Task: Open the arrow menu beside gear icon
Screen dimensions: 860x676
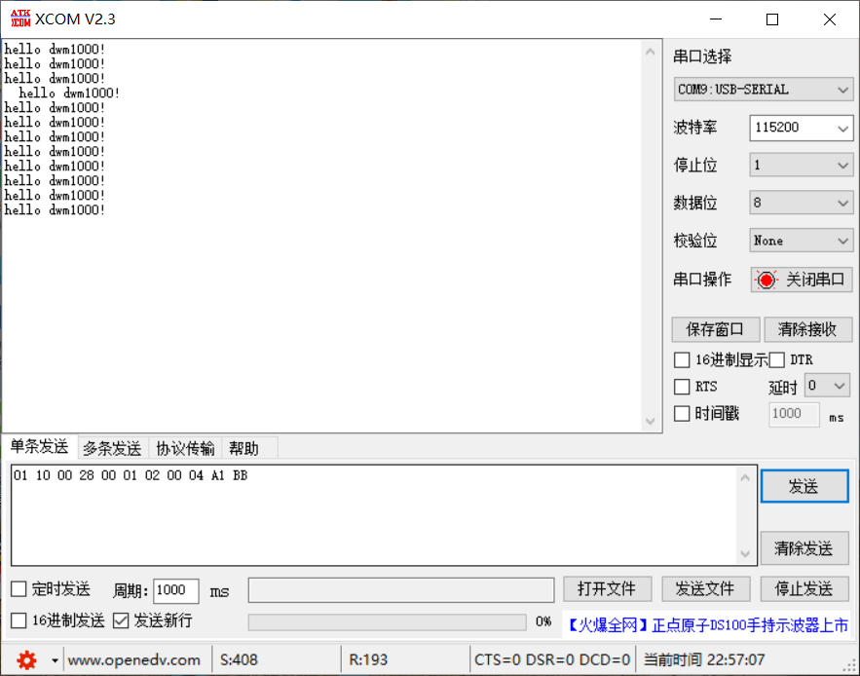Action: click(55, 659)
